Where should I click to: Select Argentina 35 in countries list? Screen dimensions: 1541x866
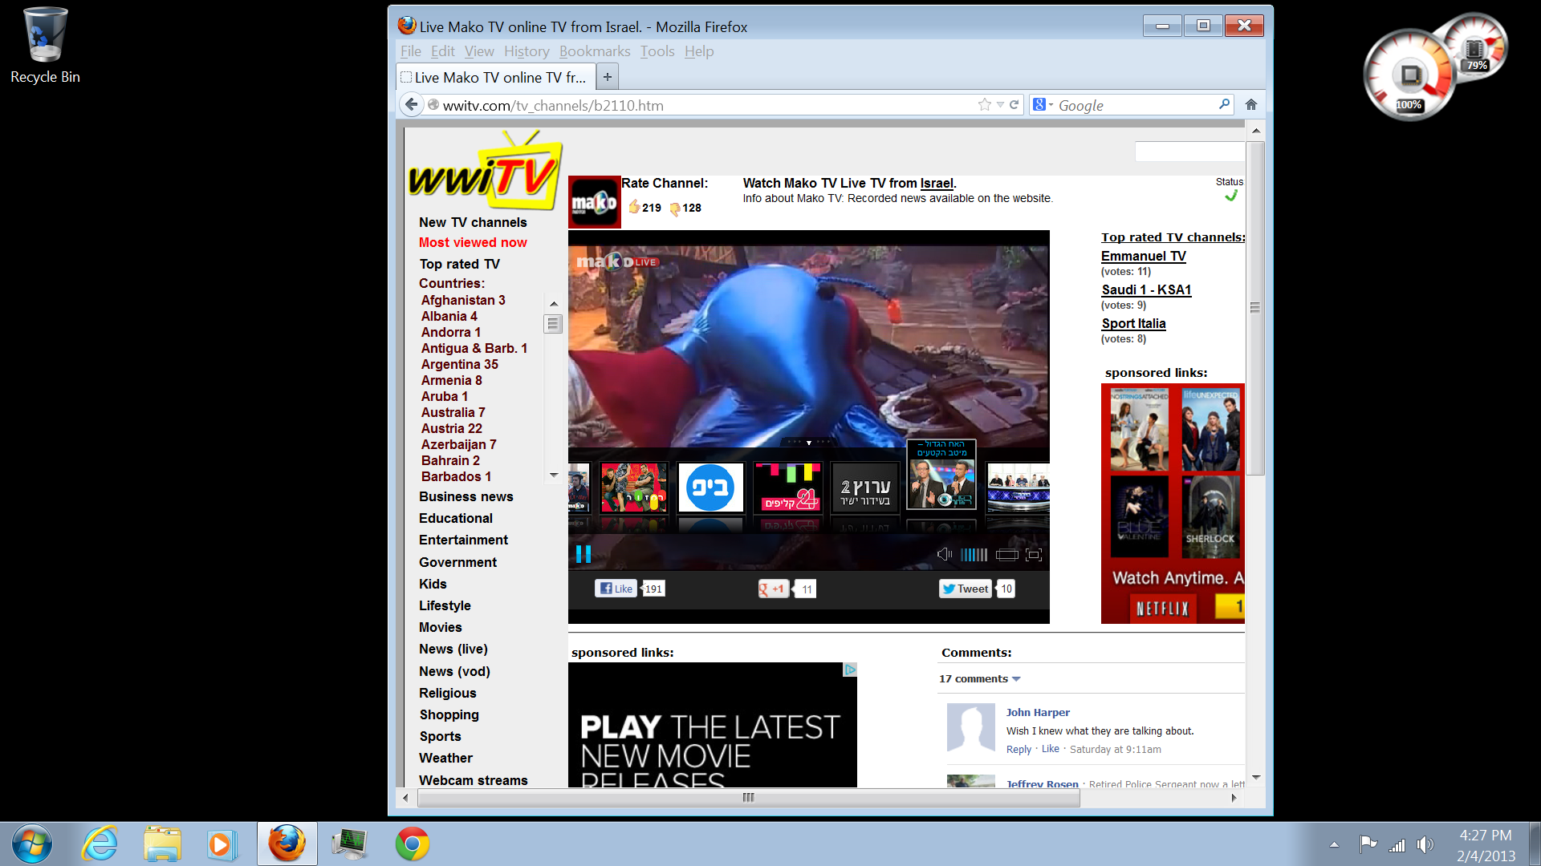[459, 364]
